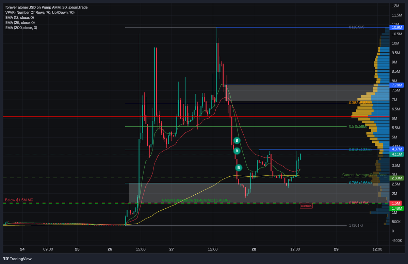
Task: Click the highest-priced green B buy marker
Action: click(x=237, y=141)
